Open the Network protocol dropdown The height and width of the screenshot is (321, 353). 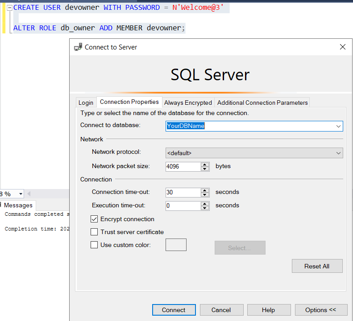[254, 153]
